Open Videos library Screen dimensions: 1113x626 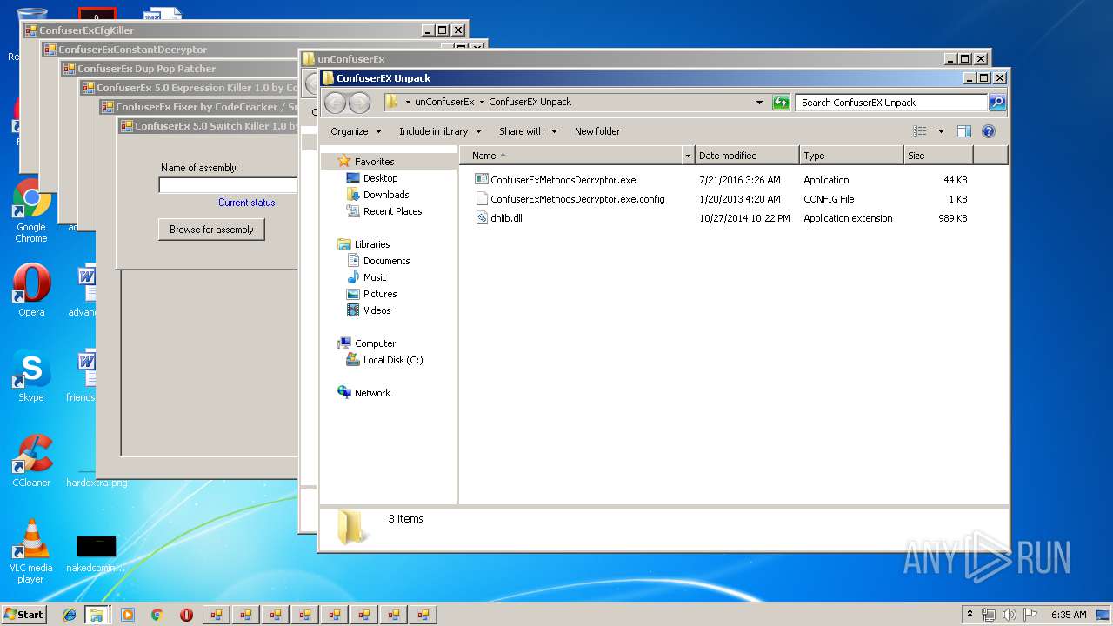click(x=377, y=310)
